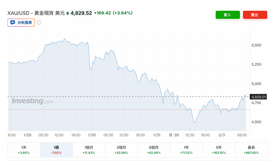This screenshot has height=163, width=274.
Task: Show the 3個月 chart range
Action: point(121,150)
